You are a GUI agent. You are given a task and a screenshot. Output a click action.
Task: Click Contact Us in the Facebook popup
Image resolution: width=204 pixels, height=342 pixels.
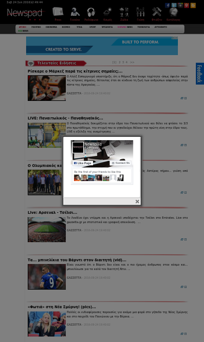tap(121, 163)
